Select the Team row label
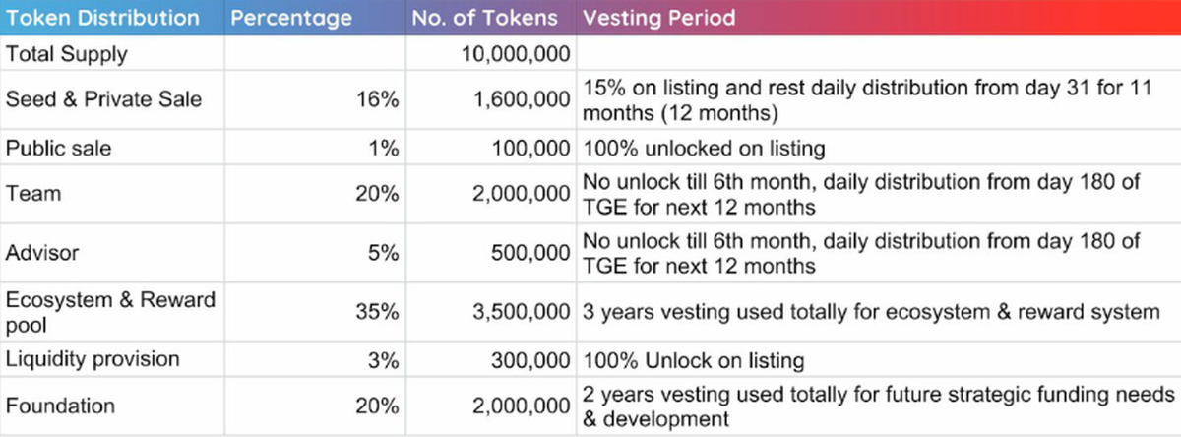 pos(32,194)
